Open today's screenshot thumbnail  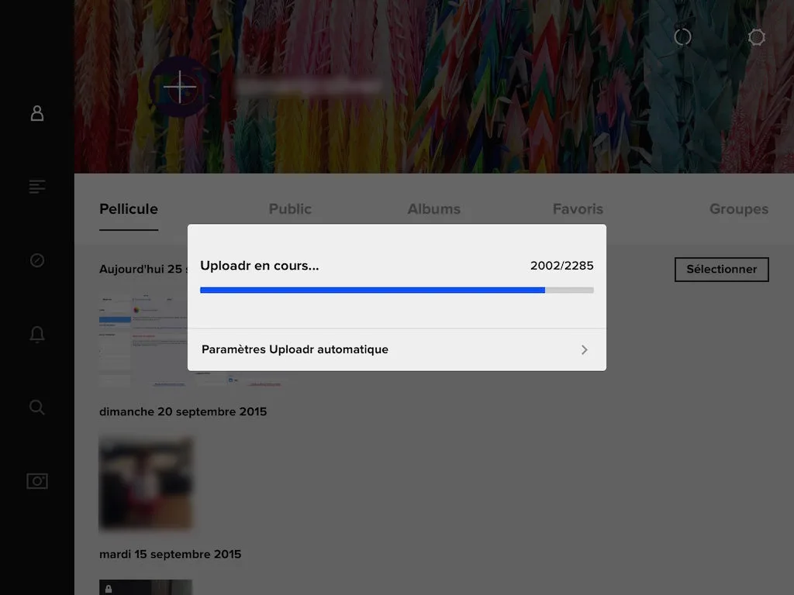click(x=143, y=339)
